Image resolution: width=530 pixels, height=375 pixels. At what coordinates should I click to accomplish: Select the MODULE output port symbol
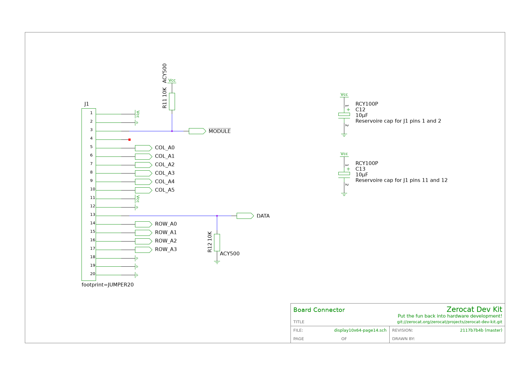pyautogui.click(x=197, y=131)
